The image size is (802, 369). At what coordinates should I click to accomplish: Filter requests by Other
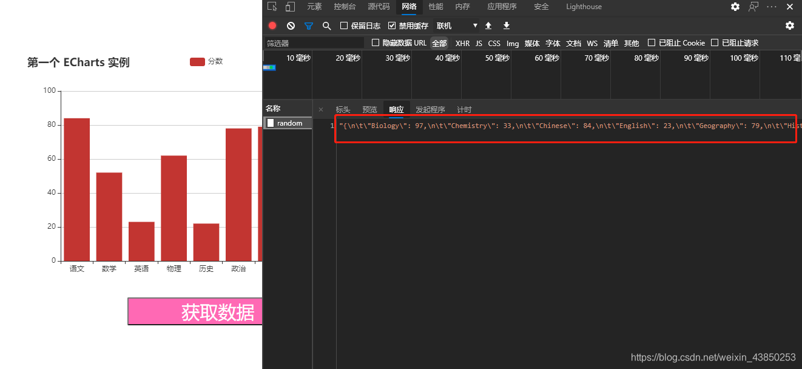[632, 43]
